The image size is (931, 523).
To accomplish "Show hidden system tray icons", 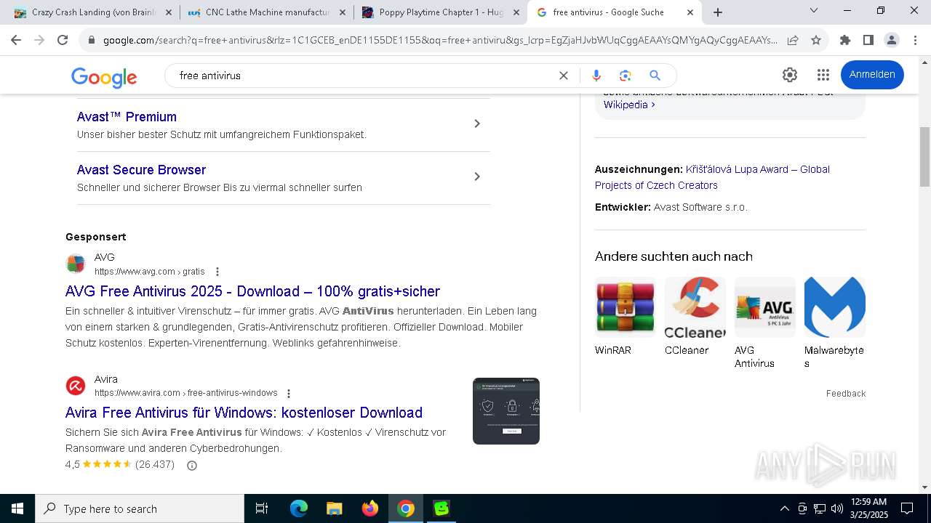I will point(784,508).
